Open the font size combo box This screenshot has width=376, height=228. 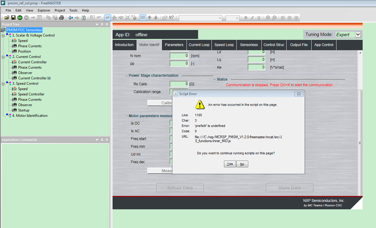click(232, 18)
